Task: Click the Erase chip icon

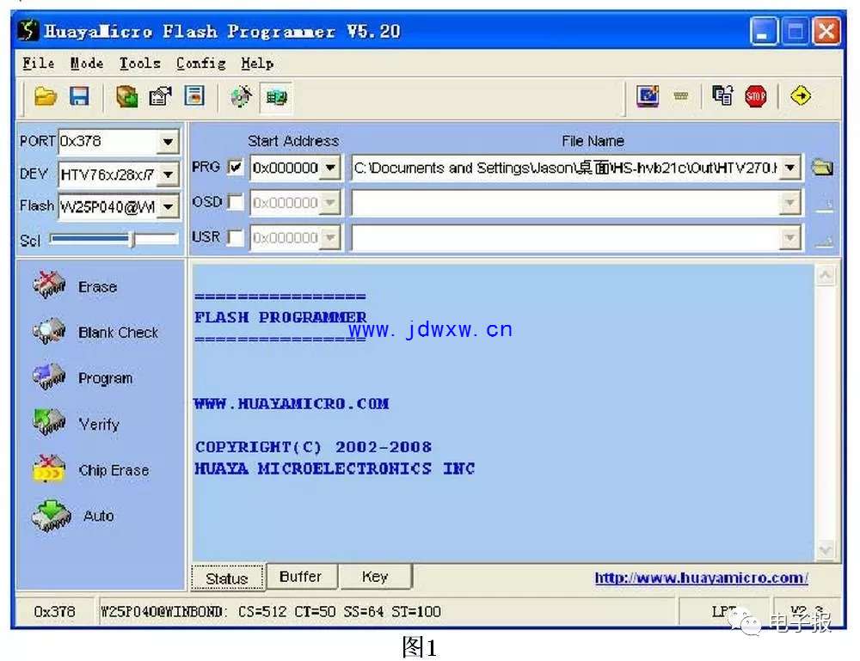Action: click(x=50, y=285)
